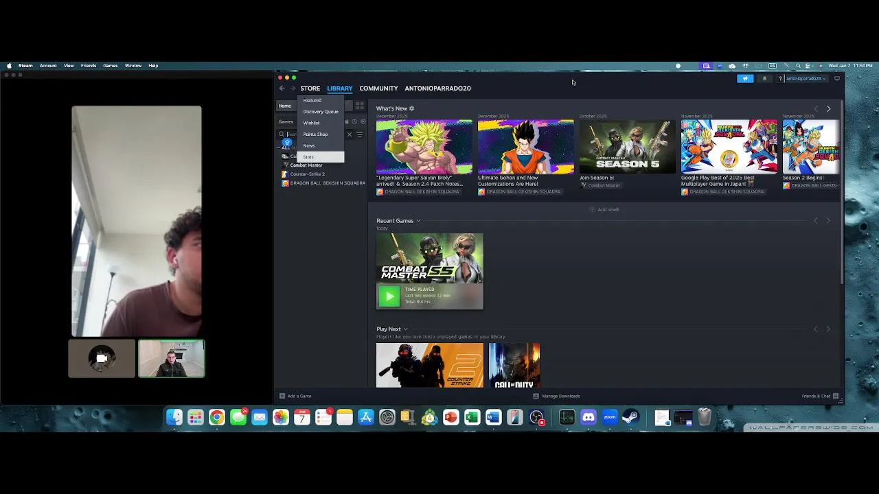Open Discord from the Dock

(x=589, y=417)
